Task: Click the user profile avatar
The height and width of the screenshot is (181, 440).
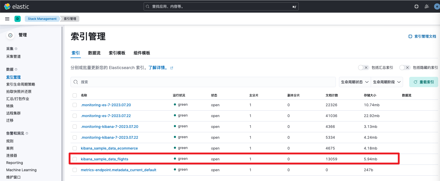Action: click(x=437, y=6)
